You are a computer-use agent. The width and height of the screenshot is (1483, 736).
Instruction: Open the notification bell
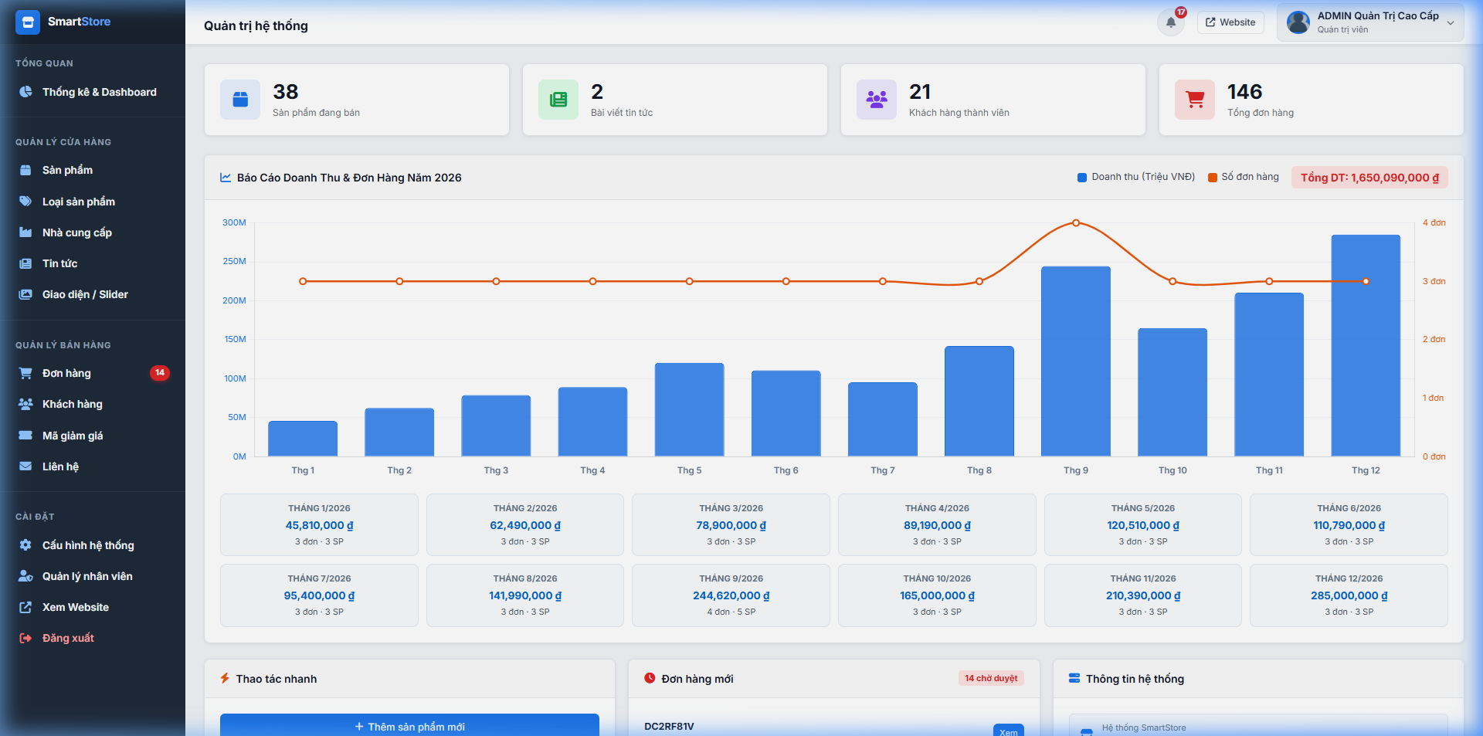pos(1171,22)
